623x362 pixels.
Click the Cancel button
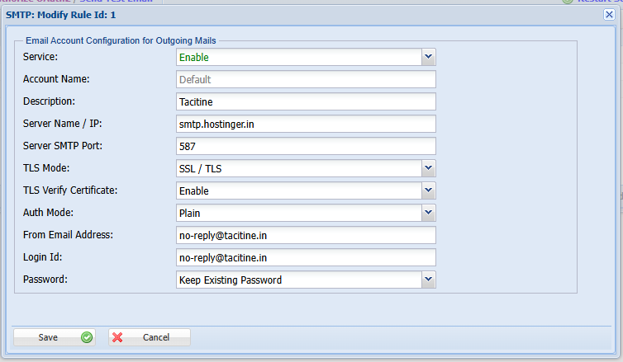(150, 337)
